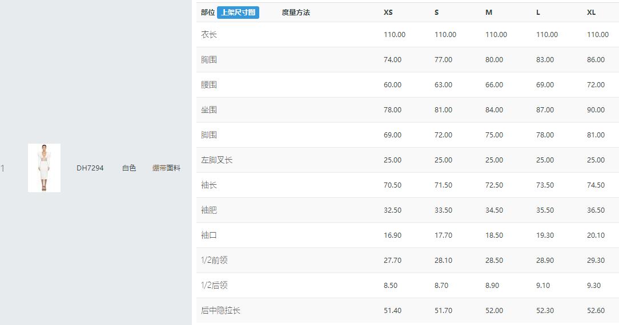Image resolution: width=619 pixels, height=325 pixels.
Task: Click the XL size column header
Action: click(591, 12)
